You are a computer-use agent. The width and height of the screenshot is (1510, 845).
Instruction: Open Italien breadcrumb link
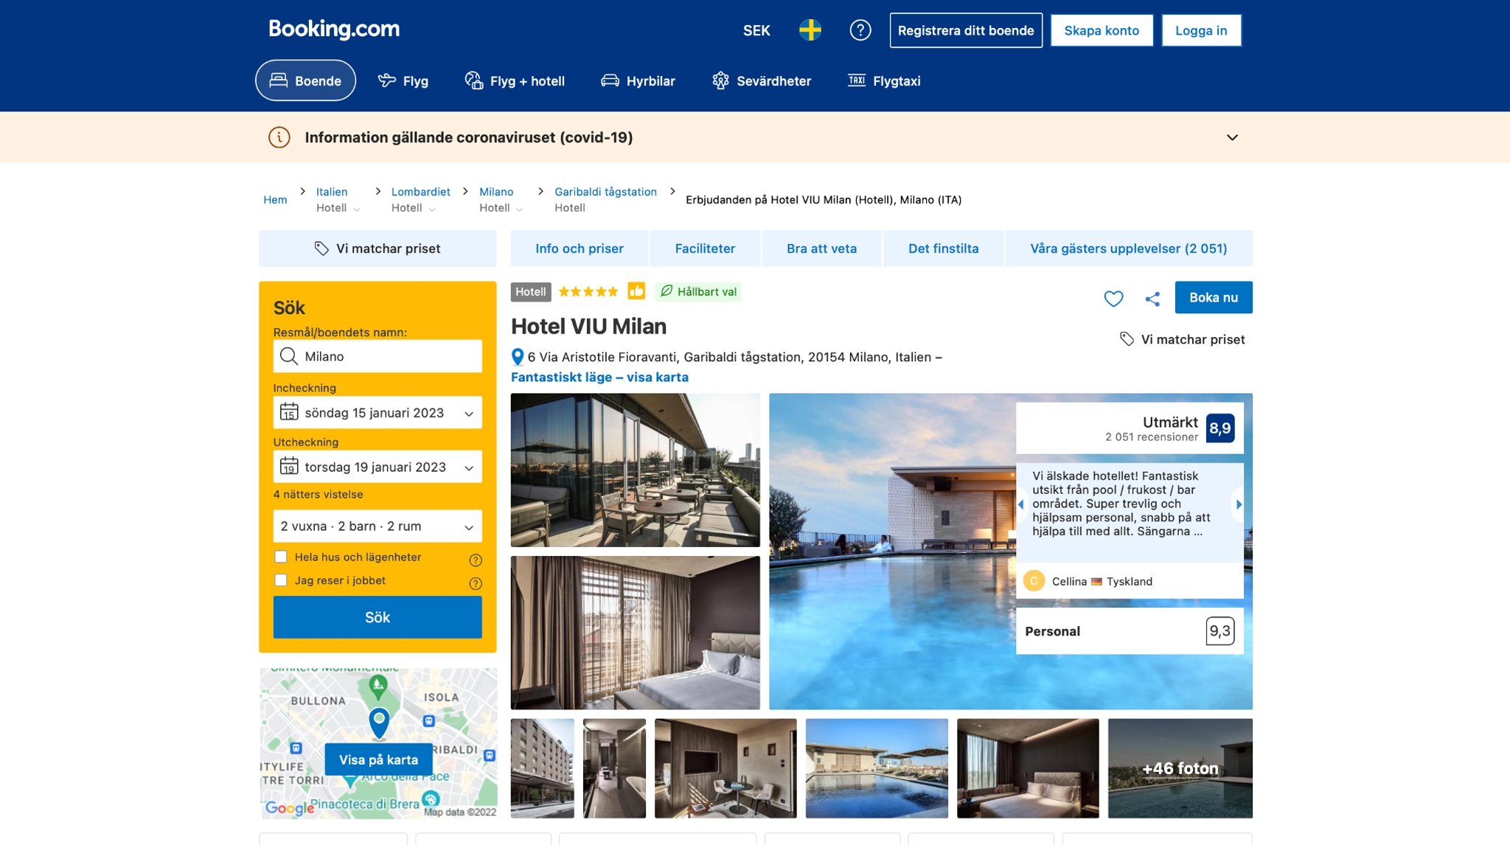tap(332, 192)
